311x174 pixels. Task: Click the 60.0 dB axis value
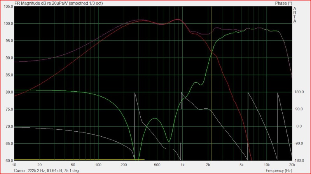click(9, 160)
